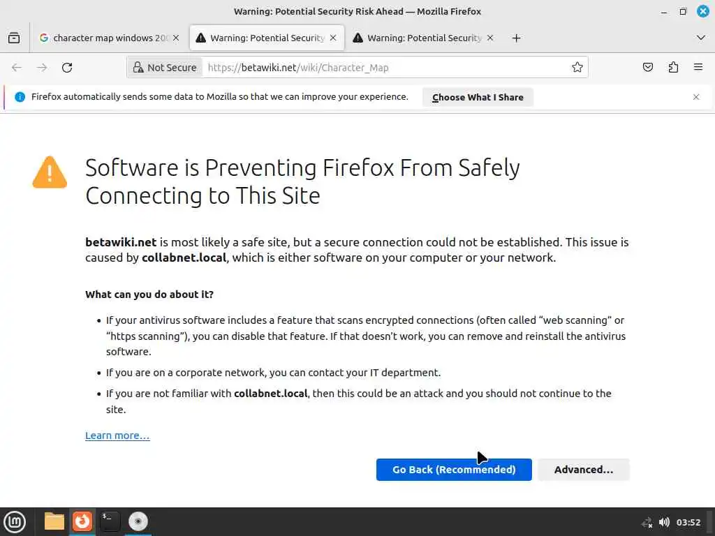Click the betawiki.net URL address field
715x536 pixels.
coord(384,68)
